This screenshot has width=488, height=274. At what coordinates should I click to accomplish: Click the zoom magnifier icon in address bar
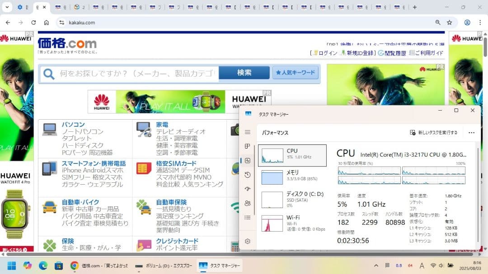coord(437,23)
